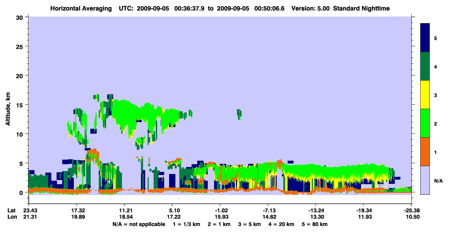Click the dark blue level 5 legend swatch
The width and height of the screenshot is (457, 234).
click(x=425, y=38)
